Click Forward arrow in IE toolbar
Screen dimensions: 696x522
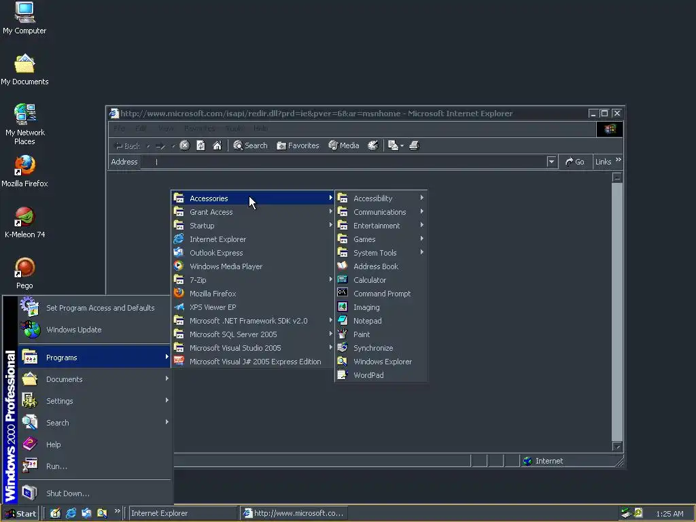160,145
